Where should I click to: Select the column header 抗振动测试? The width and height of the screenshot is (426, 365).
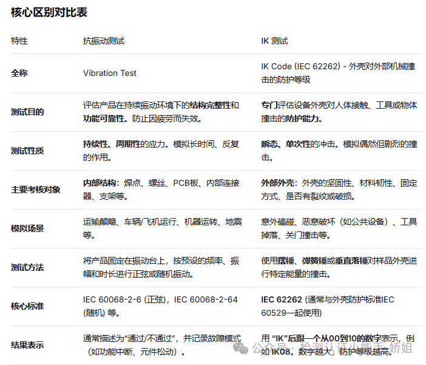104,41
